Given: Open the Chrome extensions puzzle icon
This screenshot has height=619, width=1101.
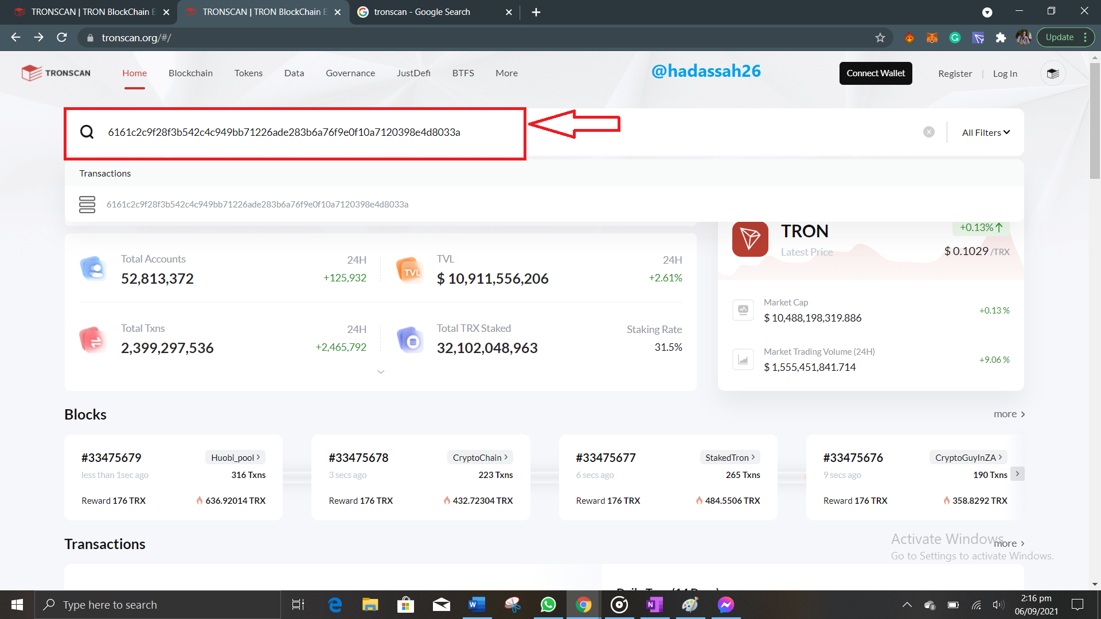Looking at the screenshot, I should 1001,38.
